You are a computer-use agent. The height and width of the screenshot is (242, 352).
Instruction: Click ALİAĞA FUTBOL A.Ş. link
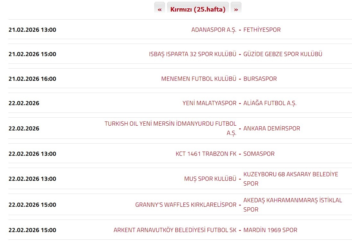[x=270, y=103]
